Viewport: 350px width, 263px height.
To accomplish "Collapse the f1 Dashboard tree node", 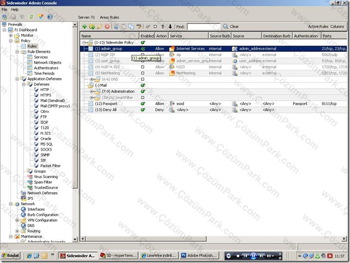I will tap(4, 30).
